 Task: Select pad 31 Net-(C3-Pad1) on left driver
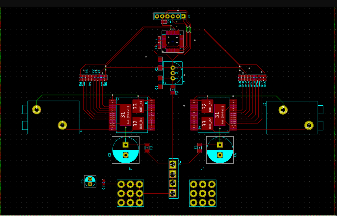coord(125,115)
